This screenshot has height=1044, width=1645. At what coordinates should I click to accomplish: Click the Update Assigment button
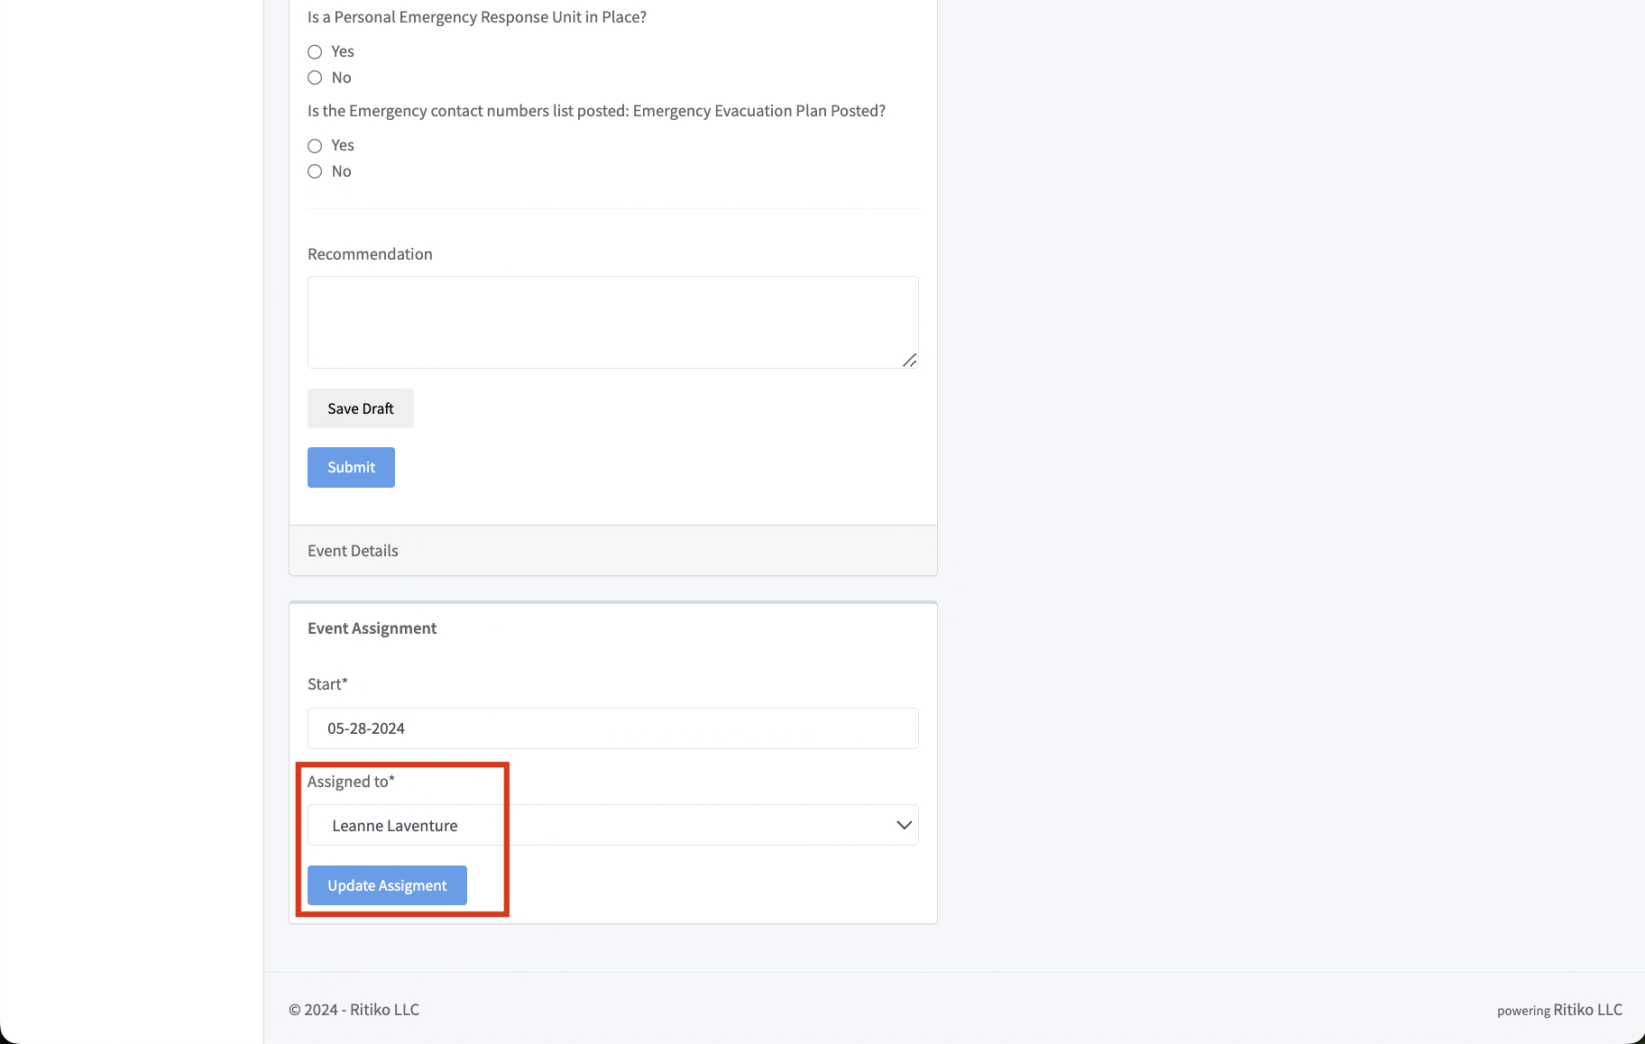(x=387, y=885)
